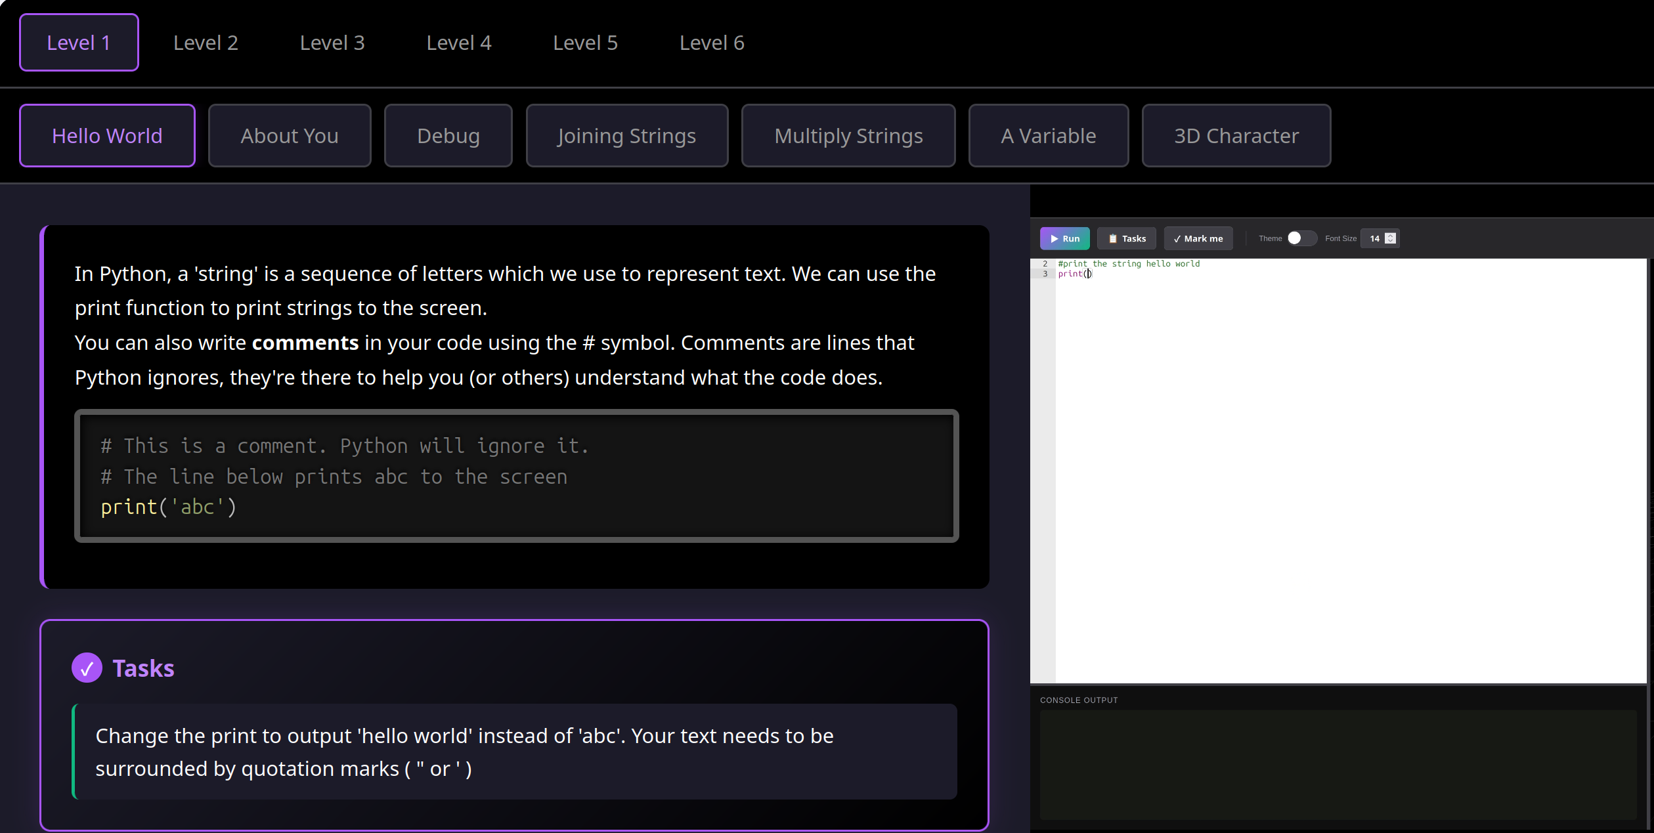
Task: Open the About You lesson
Action: pos(290,136)
